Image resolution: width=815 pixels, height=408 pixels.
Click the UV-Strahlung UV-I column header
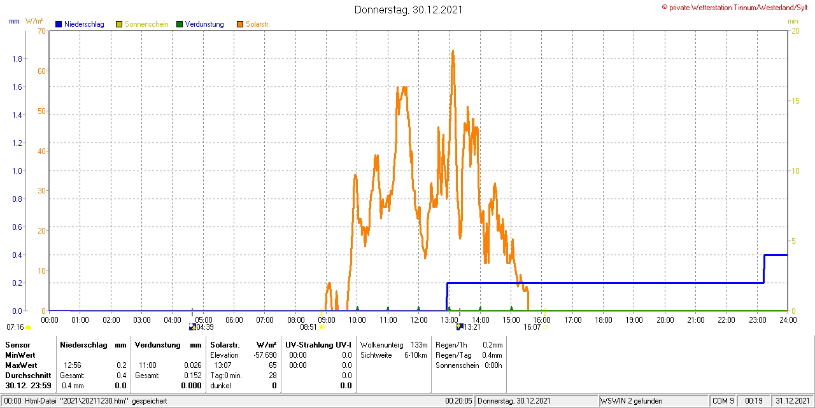(x=318, y=344)
